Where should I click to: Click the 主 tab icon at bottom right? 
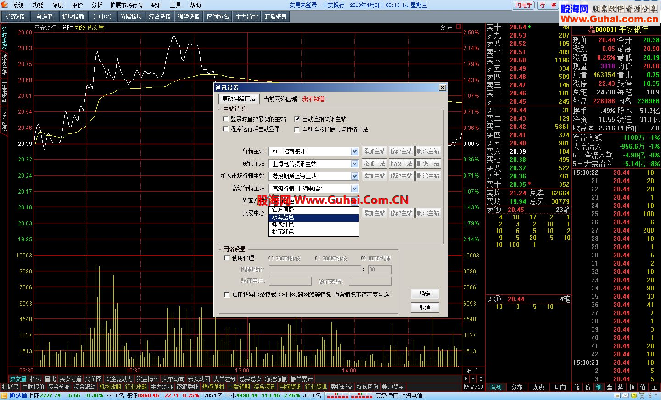[x=654, y=387]
